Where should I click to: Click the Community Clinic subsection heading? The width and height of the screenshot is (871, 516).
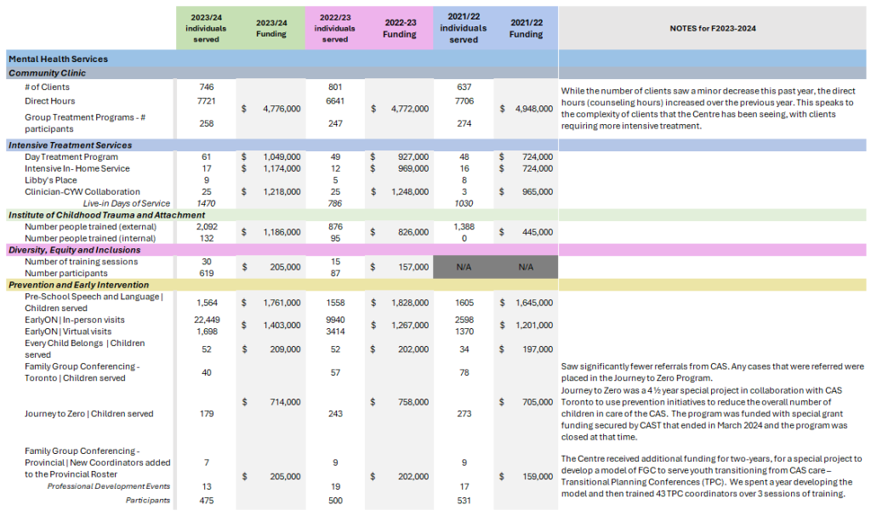pyautogui.click(x=48, y=73)
